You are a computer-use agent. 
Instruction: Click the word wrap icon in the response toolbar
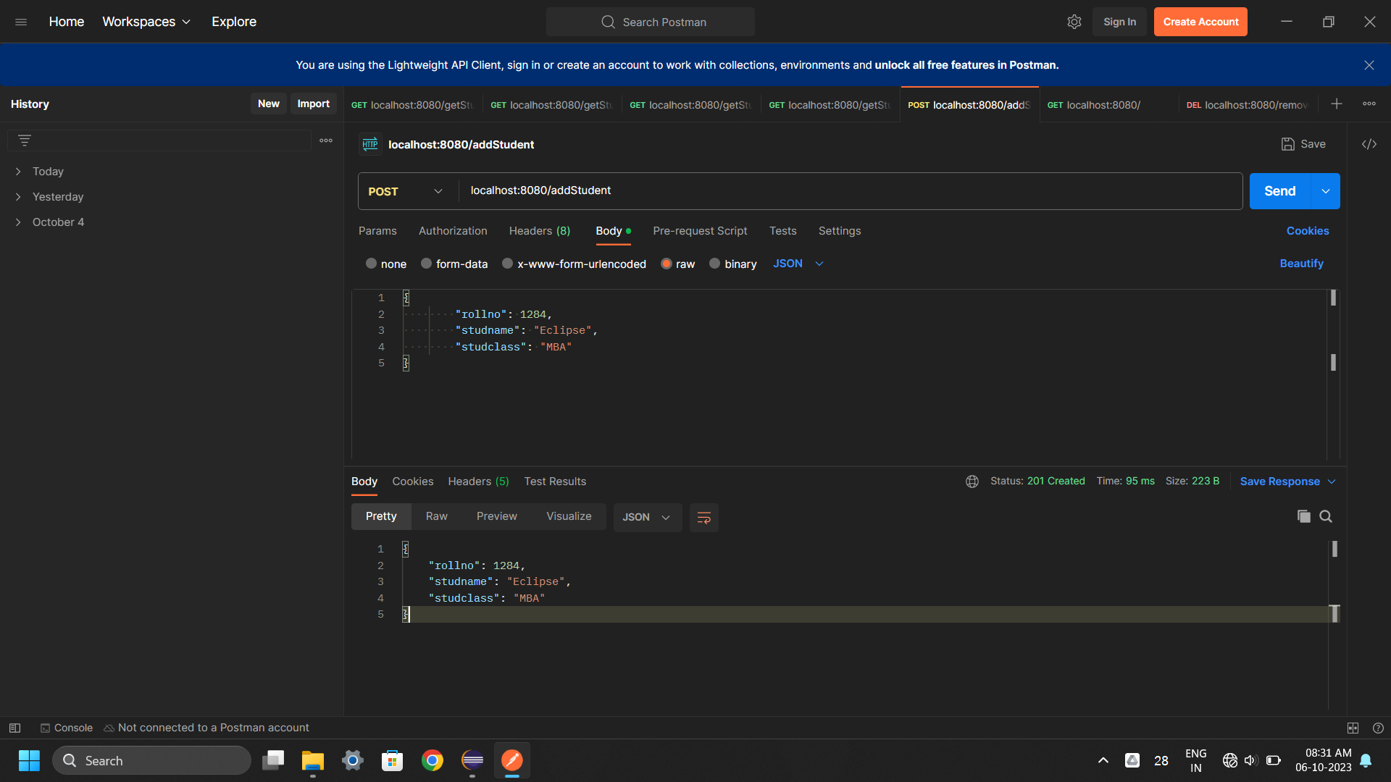click(x=703, y=517)
